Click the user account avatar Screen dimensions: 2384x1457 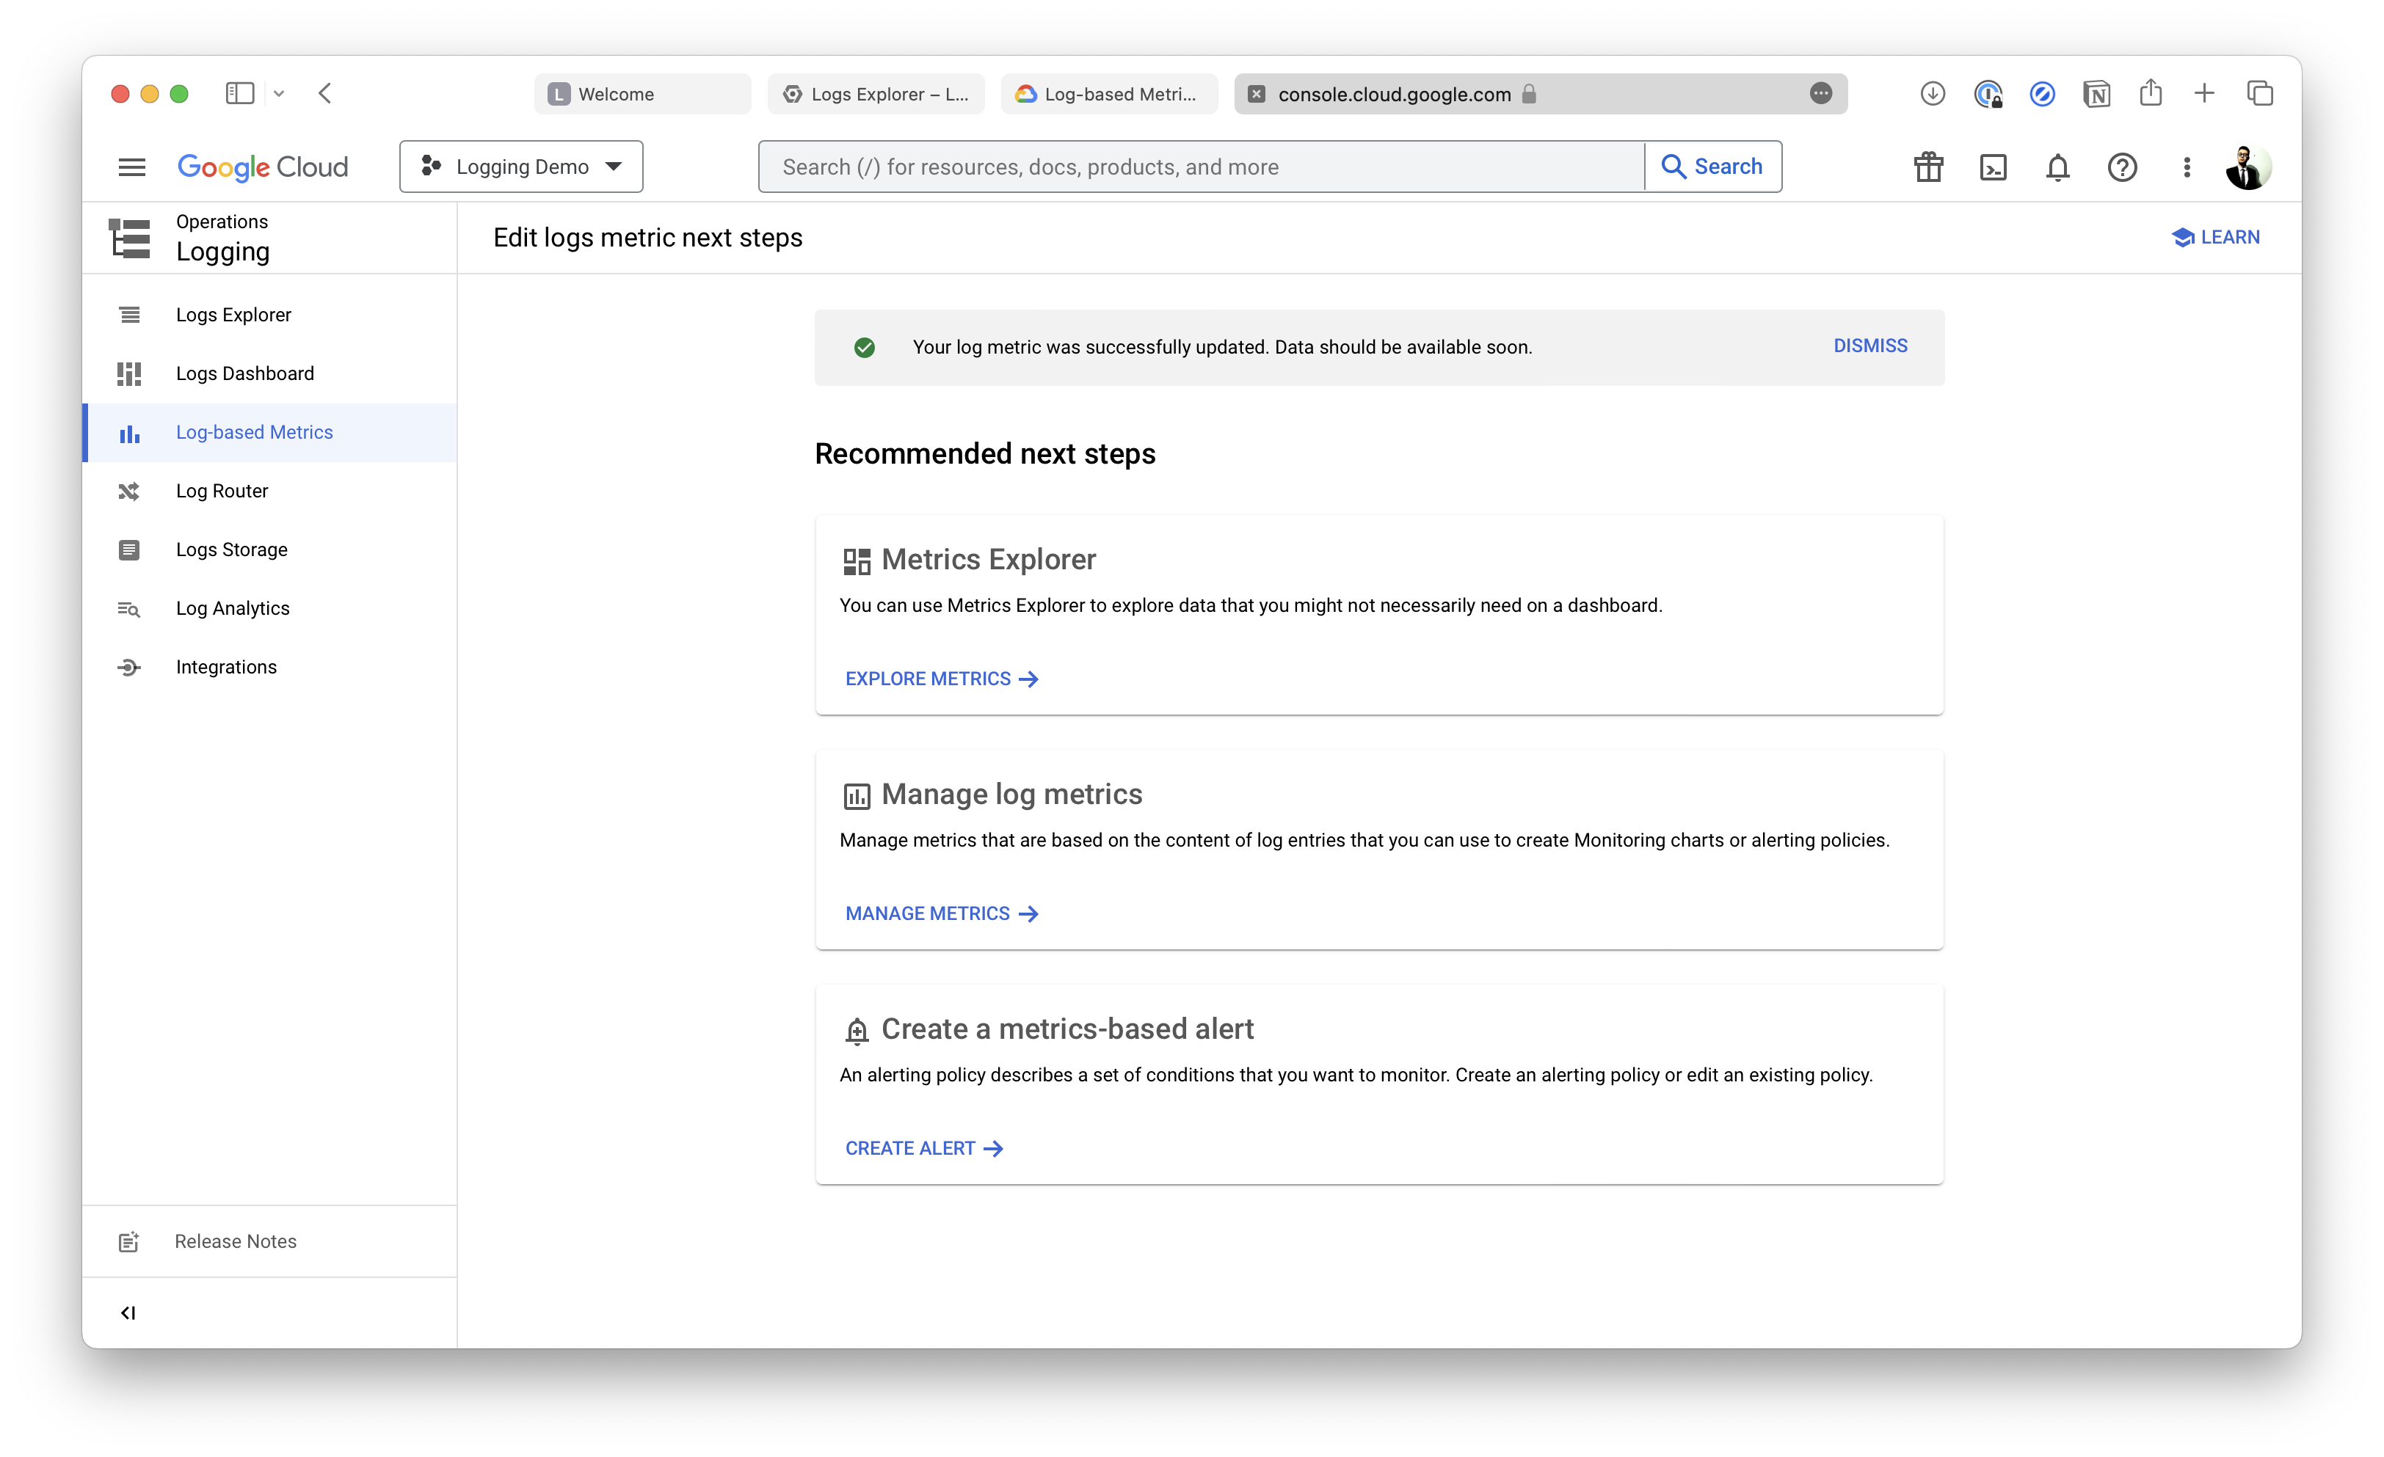click(x=2247, y=167)
